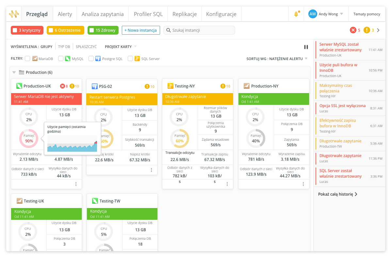
Task: Toggle the MariaDB filter checkbox
Action: tap(27, 59)
